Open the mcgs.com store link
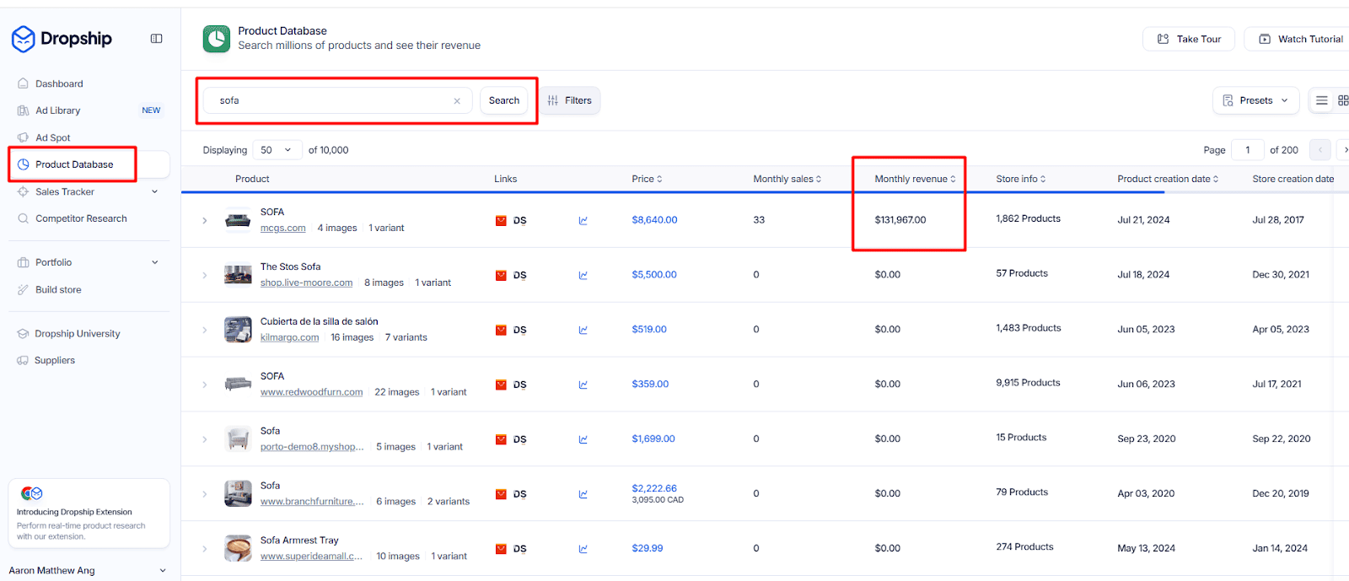This screenshot has width=1349, height=581. click(x=282, y=228)
